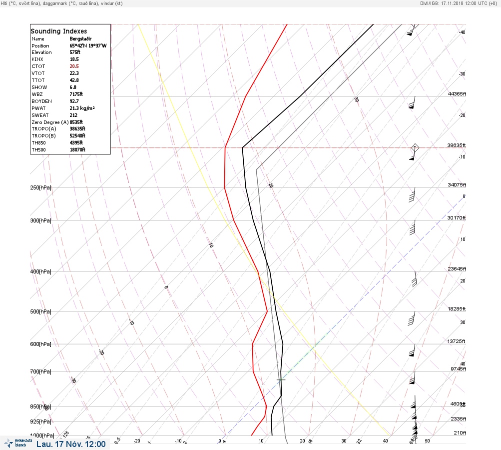Click the Hiti, daggarmark, vindur legend text
Image resolution: width=501 pixels, height=450 pixels.
click(x=61, y=3)
